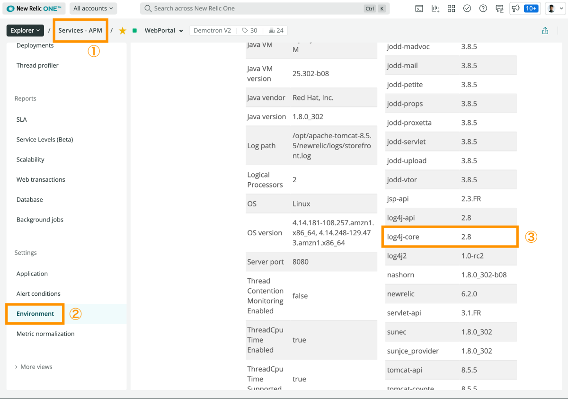Open the help question mark icon
This screenshot has width=568, height=399.
(483, 9)
